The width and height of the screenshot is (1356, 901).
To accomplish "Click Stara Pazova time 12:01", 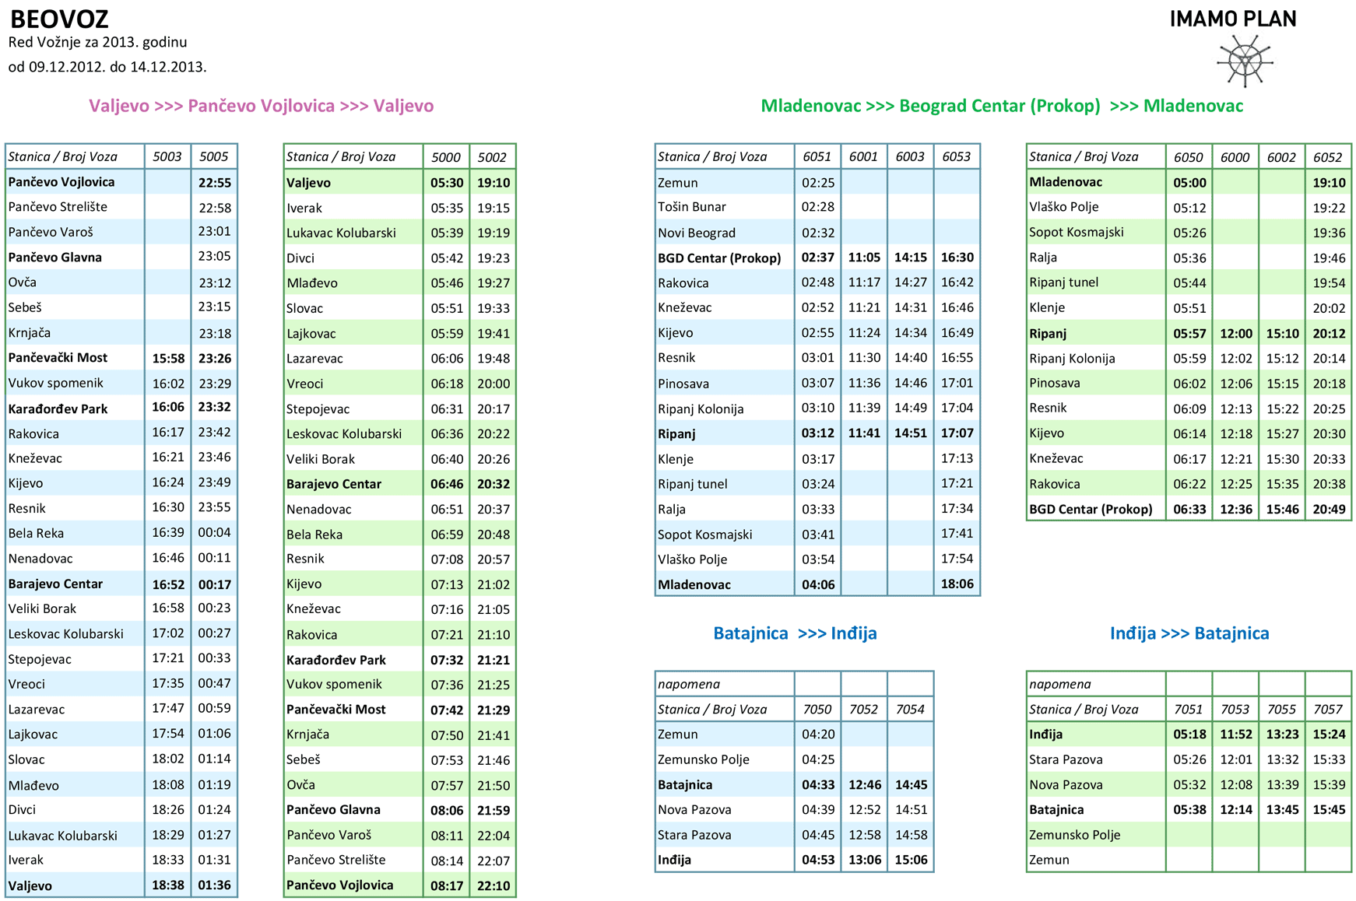I will pos(1236,759).
